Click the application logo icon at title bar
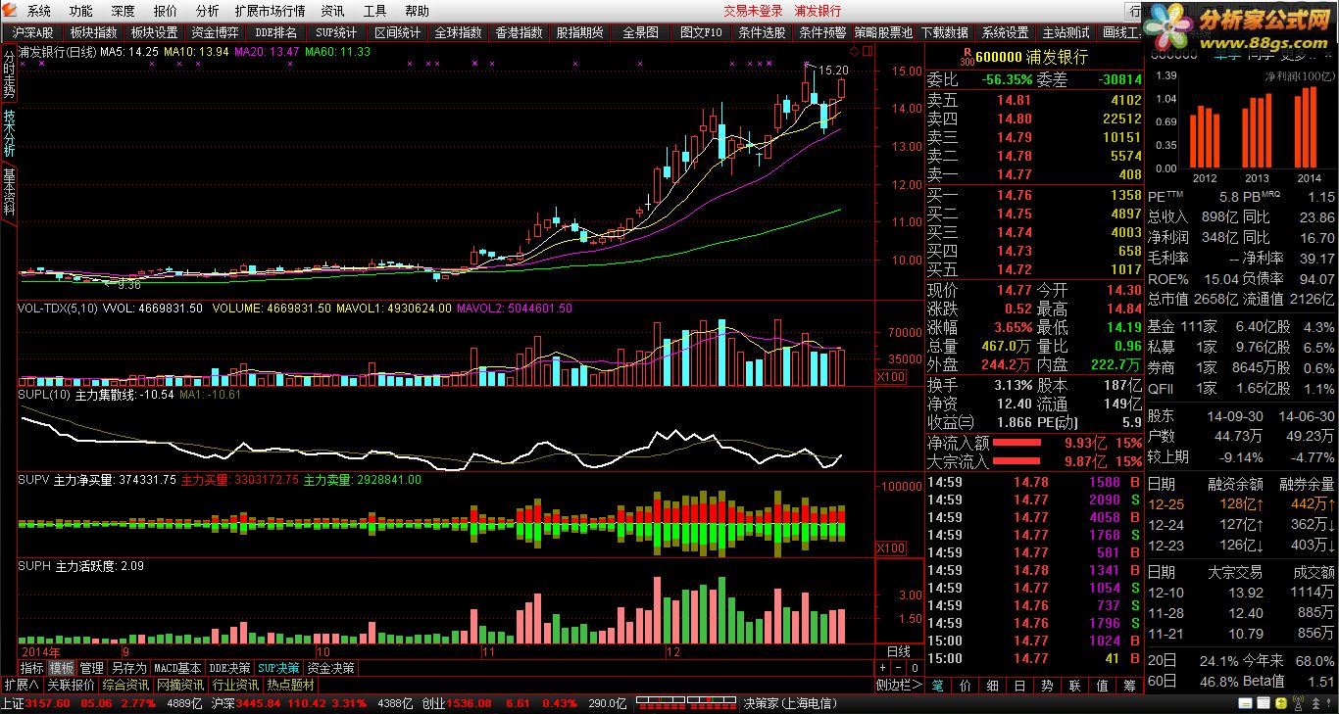Image resolution: width=1339 pixels, height=714 pixels. 10,11
